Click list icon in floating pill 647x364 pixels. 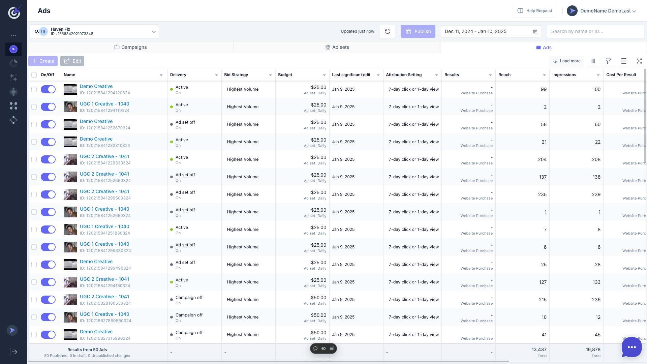pyautogui.click(x=332, y=348)
